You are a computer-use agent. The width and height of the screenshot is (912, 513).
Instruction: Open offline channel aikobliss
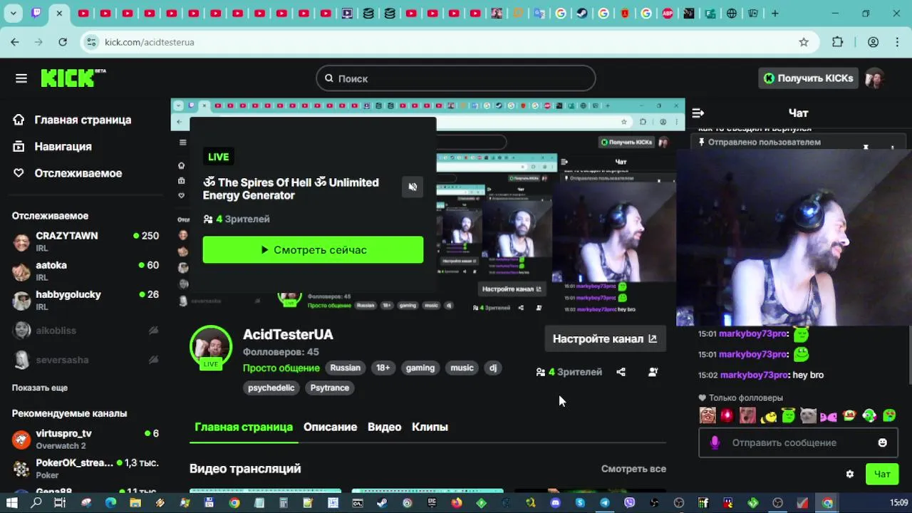pos(85,331)
